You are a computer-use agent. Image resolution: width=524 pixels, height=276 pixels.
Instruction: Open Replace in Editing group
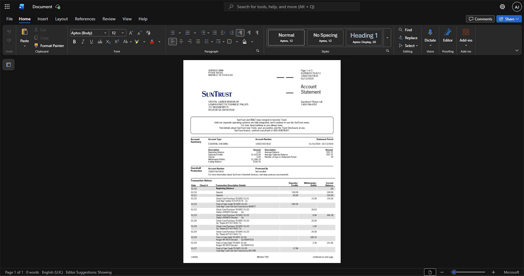coord(408,38)
